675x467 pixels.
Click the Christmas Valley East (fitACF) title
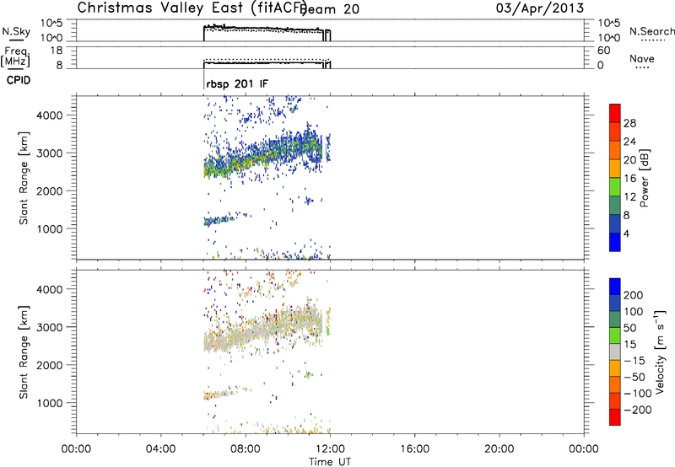click(x=192, y=8)
